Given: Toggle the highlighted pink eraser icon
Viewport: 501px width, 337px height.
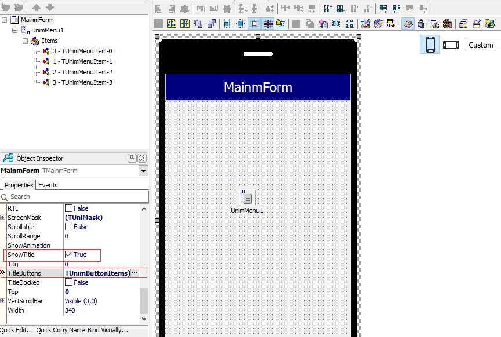Looking at the screenshot, I should click(x=408, y=24).
